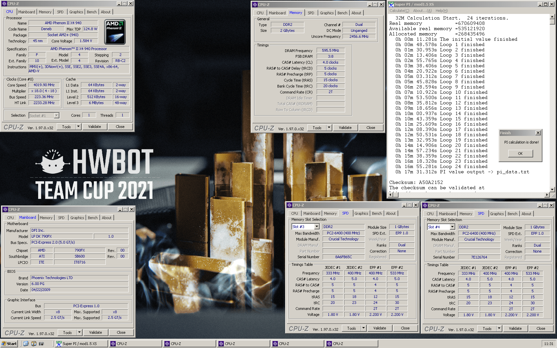557x348 pixels.
Task: Open the Slot #3 memory slot selector
Action: [x=317, y=227]
